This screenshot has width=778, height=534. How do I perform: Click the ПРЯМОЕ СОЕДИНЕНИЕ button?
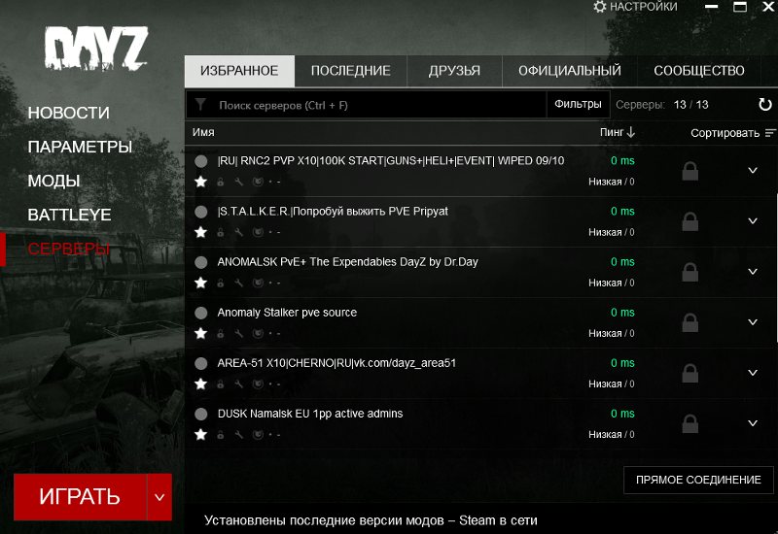pyautogui.click(x=698, y=480)
